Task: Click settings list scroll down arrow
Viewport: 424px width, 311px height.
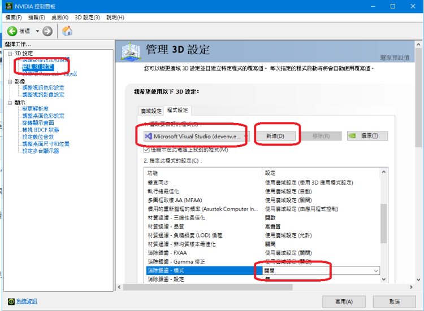Action: pos(384,279)
